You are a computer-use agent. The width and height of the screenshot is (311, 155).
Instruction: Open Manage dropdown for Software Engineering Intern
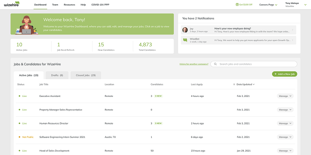point(285,137)
